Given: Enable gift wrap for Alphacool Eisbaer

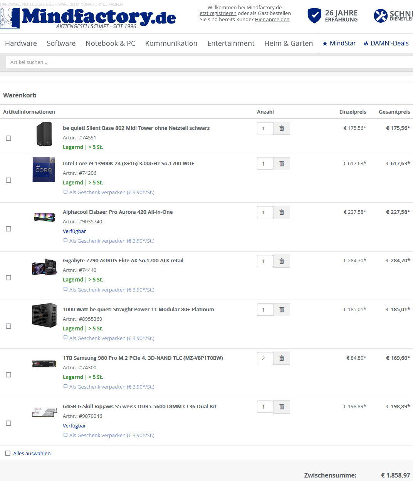Looking at the screenshot, I should coord(65,240).
